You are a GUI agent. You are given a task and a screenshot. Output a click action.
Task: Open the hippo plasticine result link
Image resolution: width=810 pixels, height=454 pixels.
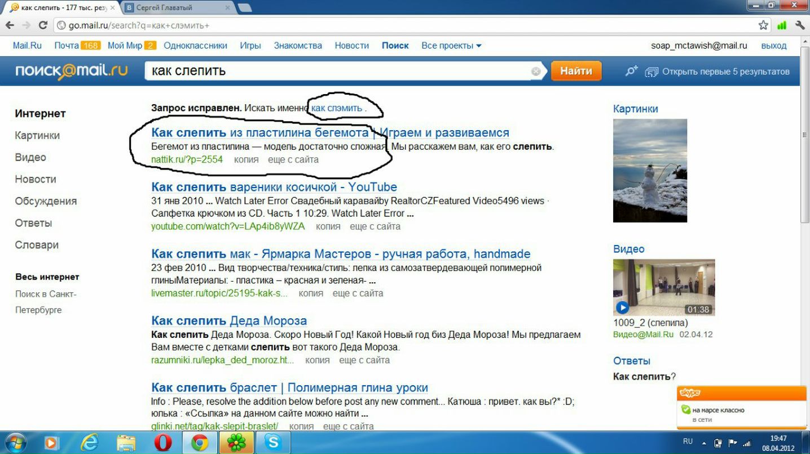click(x=330, y=133)
